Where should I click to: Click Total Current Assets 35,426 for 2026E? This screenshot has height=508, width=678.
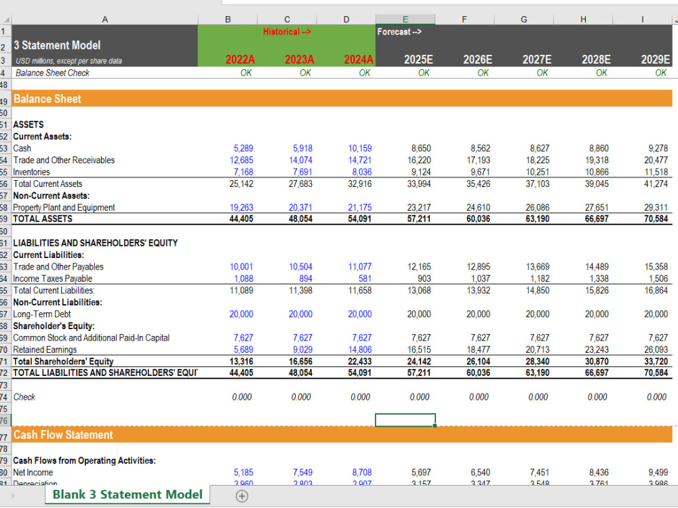coord(478,184)
